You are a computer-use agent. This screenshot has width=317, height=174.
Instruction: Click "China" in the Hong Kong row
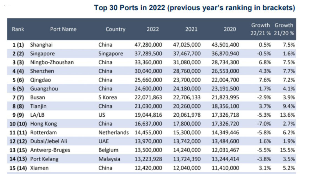(x=105, y=124)
